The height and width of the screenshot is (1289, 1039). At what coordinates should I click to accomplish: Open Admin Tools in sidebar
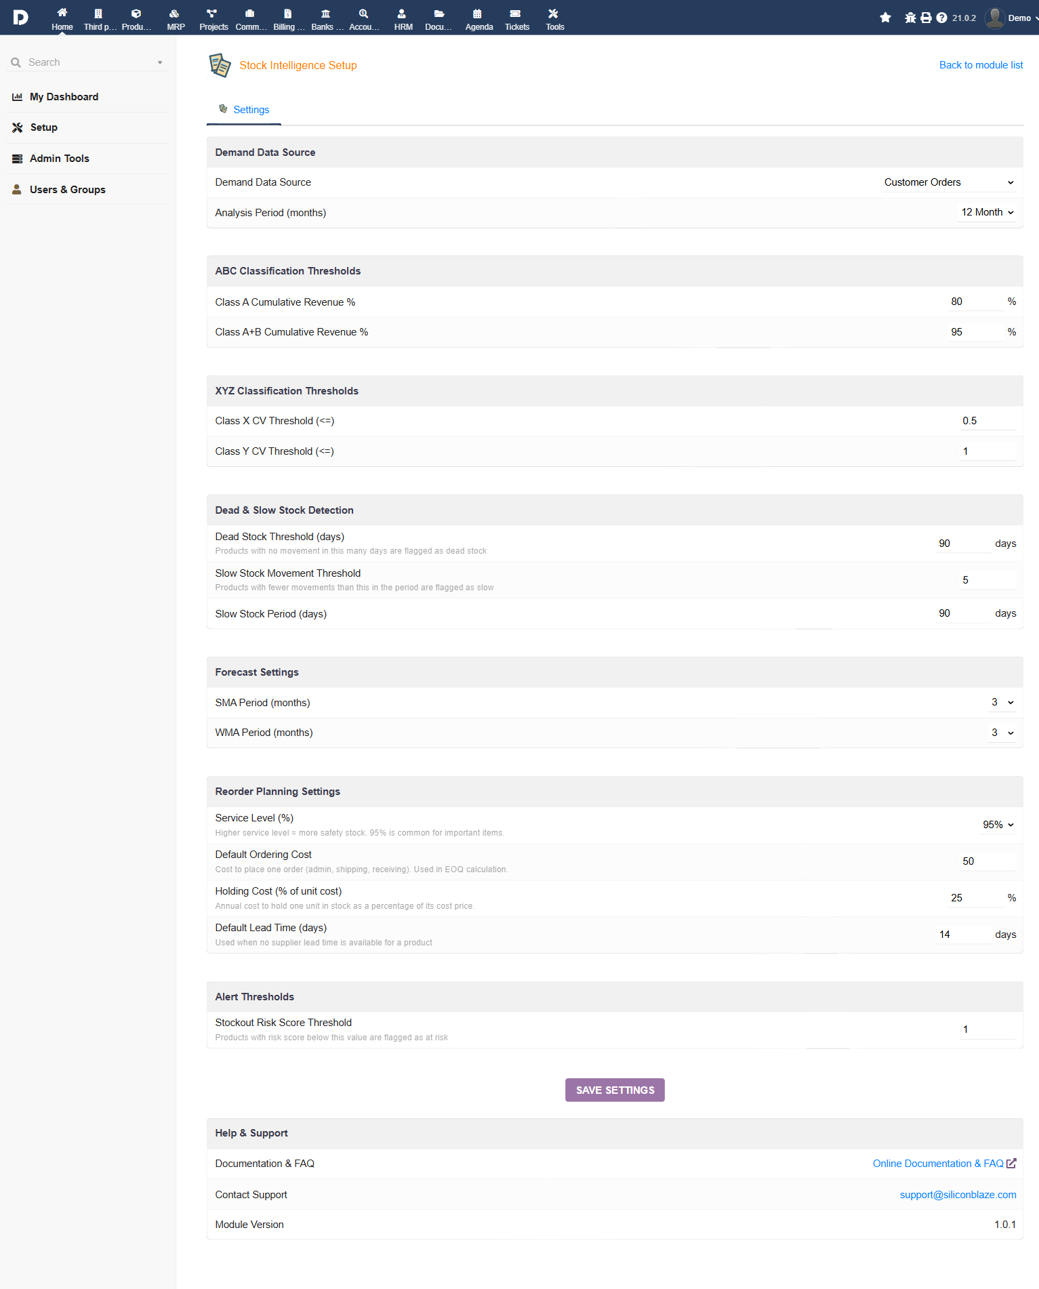point(59,159)
